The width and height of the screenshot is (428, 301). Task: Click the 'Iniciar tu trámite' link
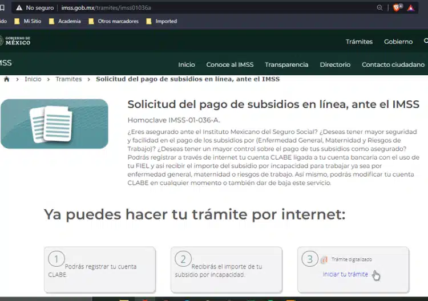(345, 274)
